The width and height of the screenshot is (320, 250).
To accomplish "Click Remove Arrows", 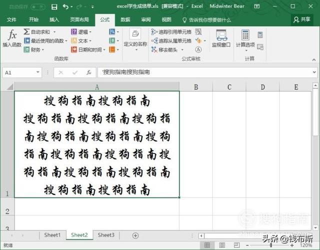I will [x=164, y=49].
